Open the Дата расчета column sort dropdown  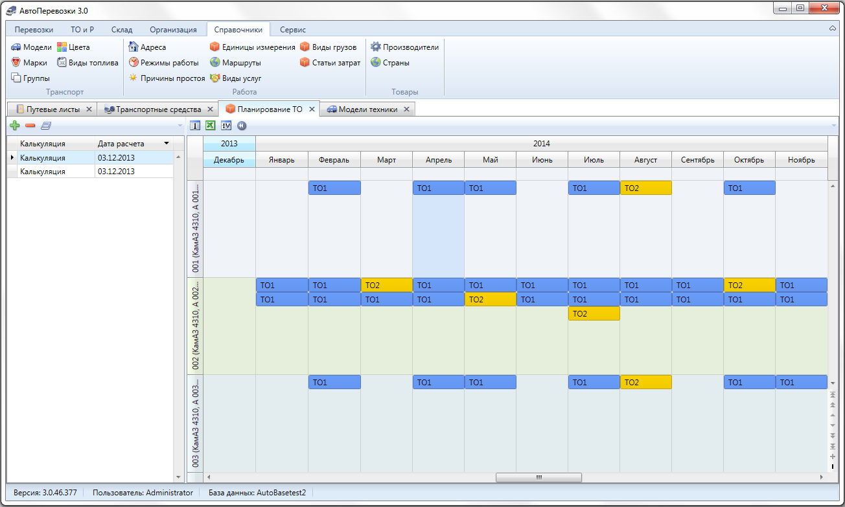[167, 144]
